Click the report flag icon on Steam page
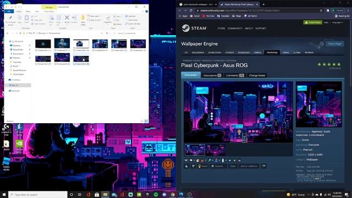 pos(264,166)
